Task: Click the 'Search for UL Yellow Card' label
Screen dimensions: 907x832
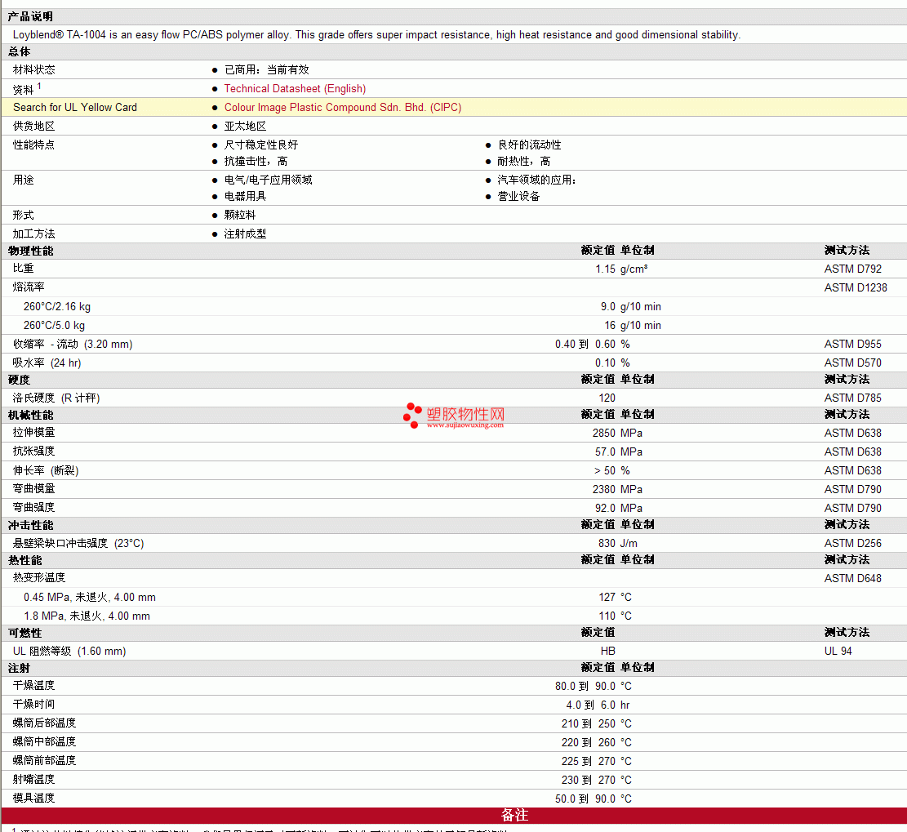Action: pos(75,108)
